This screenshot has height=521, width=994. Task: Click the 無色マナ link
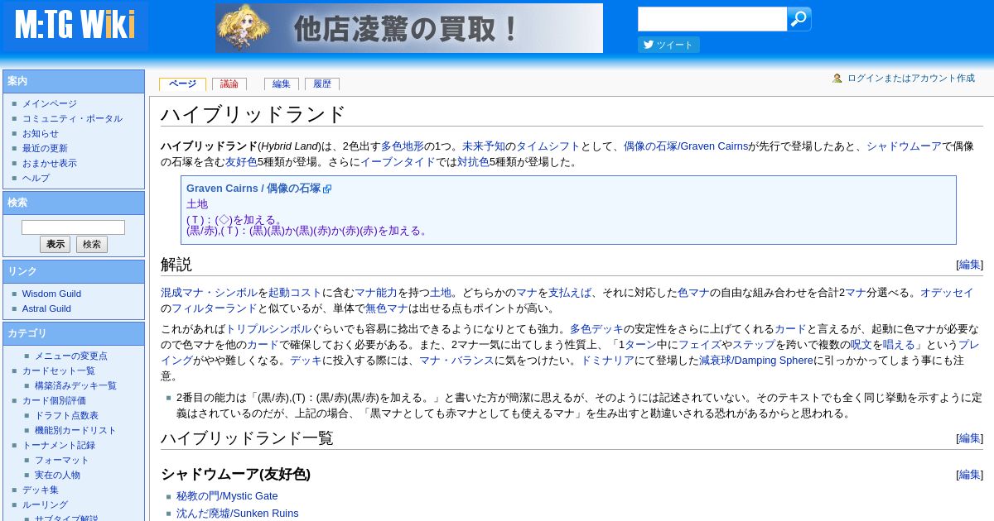(387, 308)
